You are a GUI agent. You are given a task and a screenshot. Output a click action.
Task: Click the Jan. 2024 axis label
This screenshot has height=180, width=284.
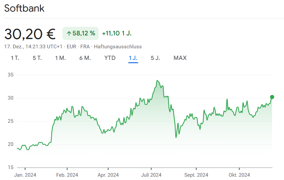click(x=25, y=175)
